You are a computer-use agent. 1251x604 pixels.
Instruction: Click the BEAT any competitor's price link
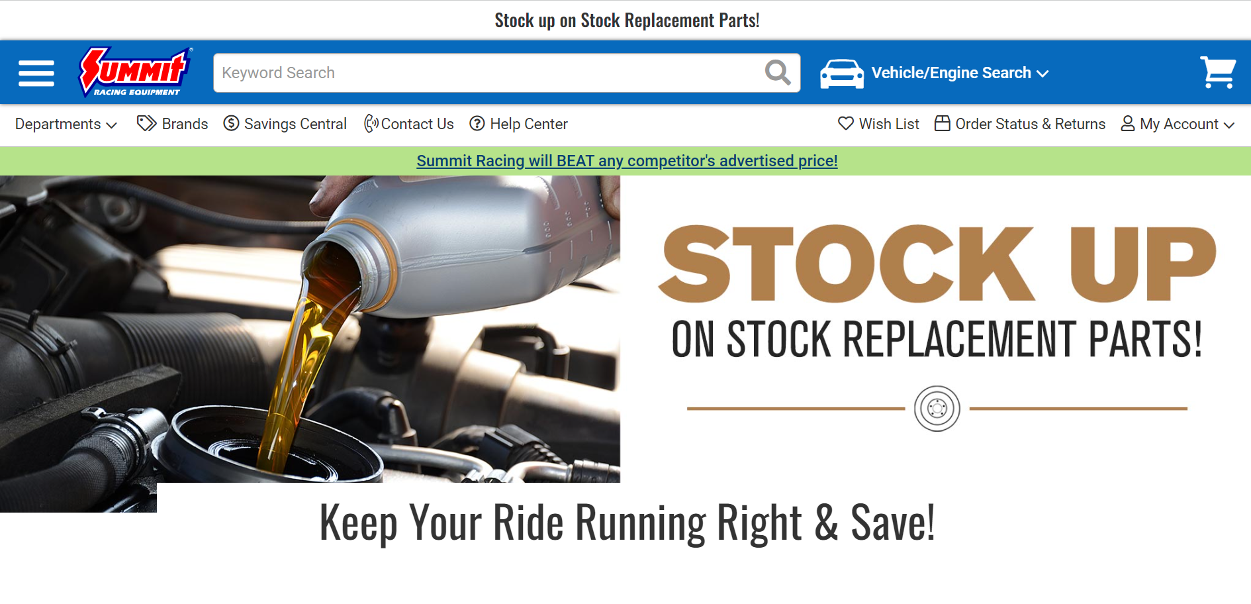pos(627,161)
